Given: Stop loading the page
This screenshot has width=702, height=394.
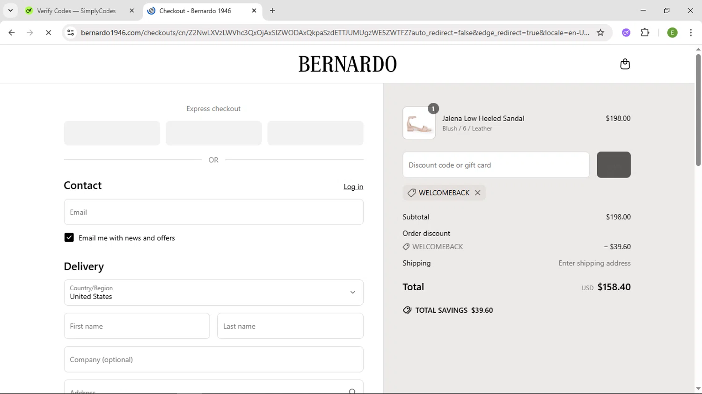Looking at the screenshot, I should pos(48,32).
